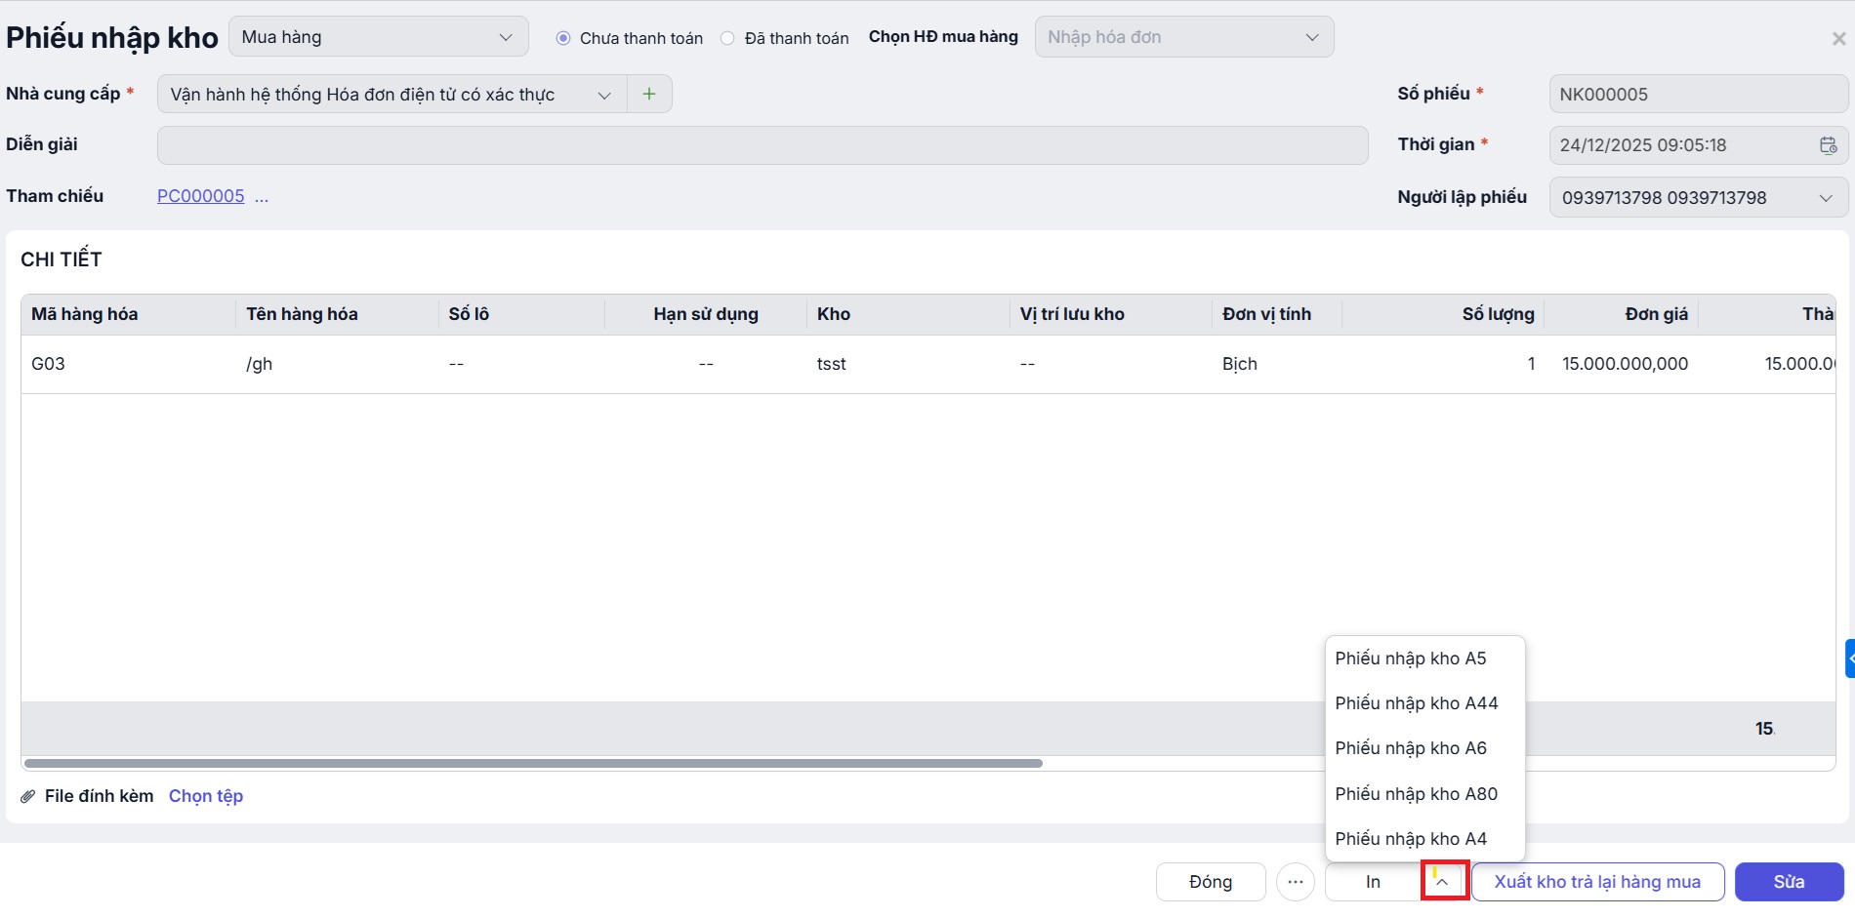This screenshot has width=1855, height=918.
Task: Click the Số phiếu field NK000005
Action: 1698,95
